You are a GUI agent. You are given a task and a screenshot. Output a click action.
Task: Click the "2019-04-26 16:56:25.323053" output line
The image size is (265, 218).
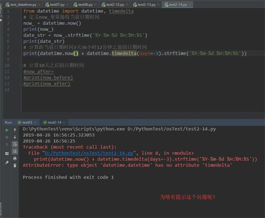[59, 135]
